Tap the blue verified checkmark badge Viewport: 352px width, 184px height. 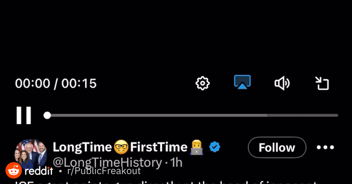[214, 147]
